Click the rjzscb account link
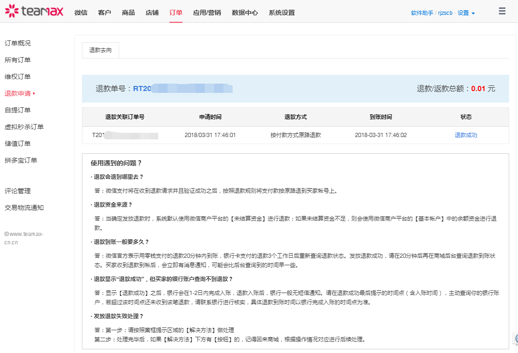518x353 pixels. tap(445, 13)
